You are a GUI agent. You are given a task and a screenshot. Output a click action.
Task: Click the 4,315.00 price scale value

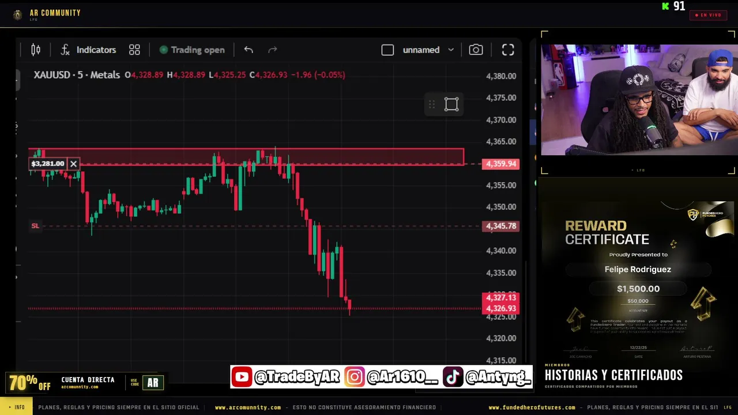[501, 360]
